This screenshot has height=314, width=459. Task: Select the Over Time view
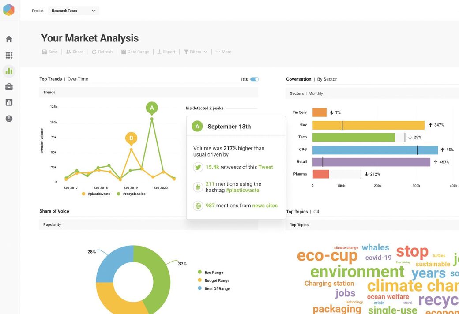78,79
